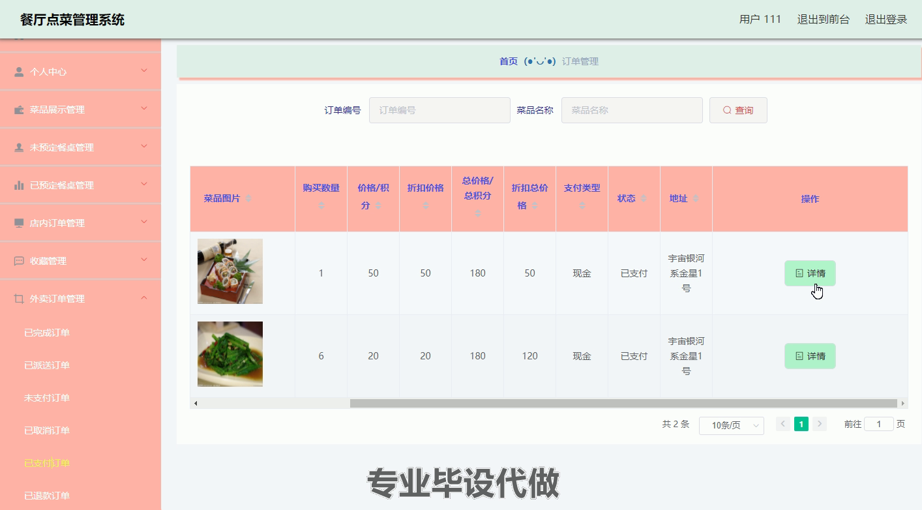The image size is (922, 510).
Task: Open 详情 for the 1-quantity order
Action: [810, 273]
